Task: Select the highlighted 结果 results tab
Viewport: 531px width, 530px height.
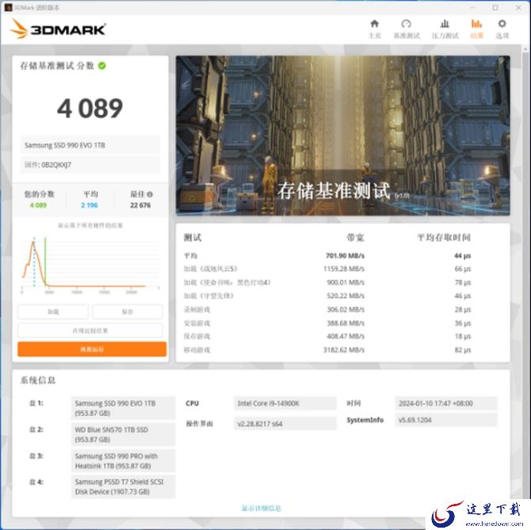Action: coord(476,29)
